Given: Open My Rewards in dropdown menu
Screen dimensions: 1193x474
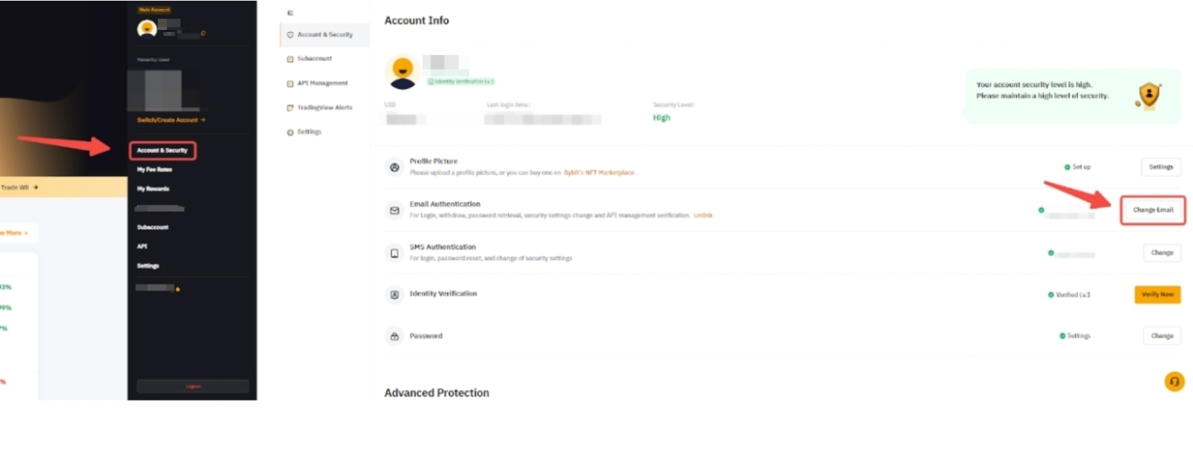Looking at the screenshot, I should pyautogui.click(x=153, y=188).
